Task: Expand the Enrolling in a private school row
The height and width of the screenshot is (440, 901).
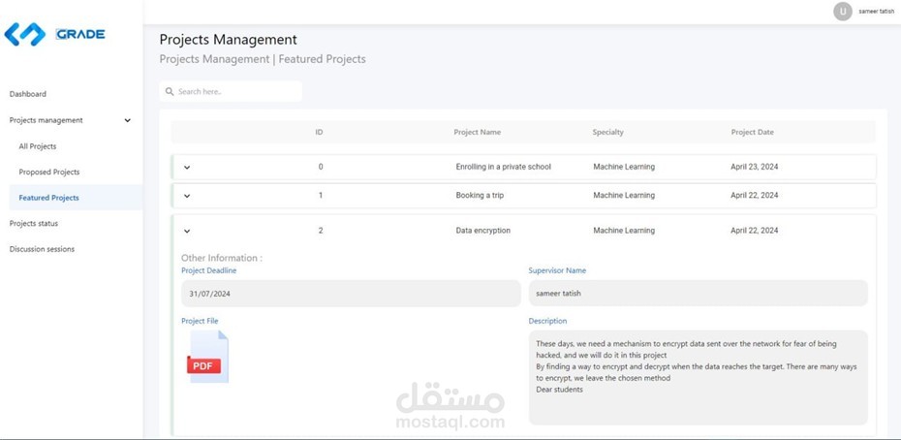Action: pos(187,168)
